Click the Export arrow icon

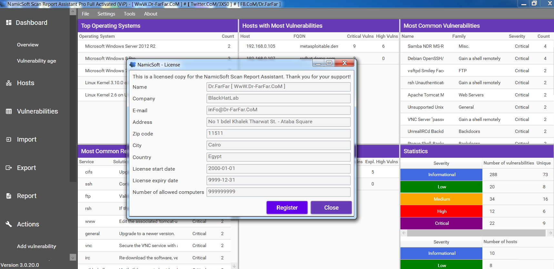9,168
